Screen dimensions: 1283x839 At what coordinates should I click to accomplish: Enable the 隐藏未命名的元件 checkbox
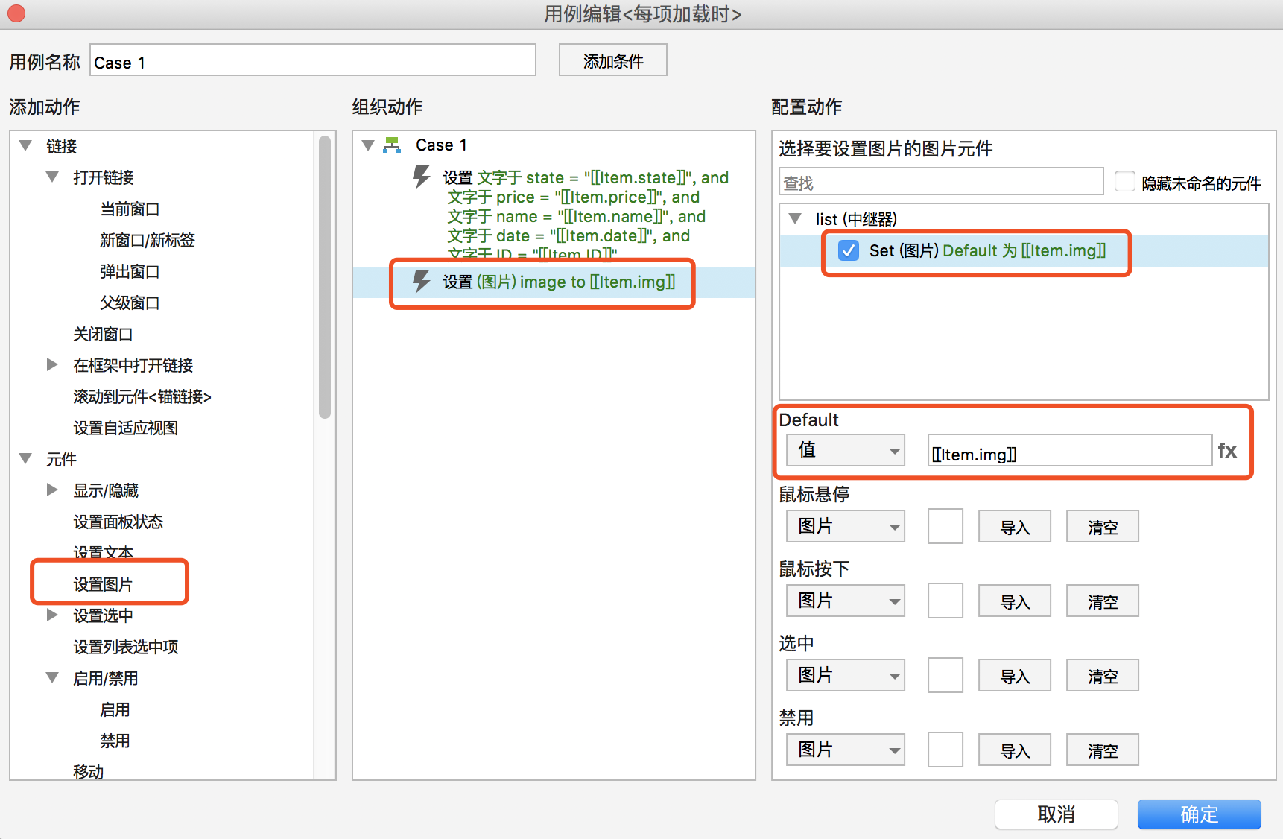pos(1124,181)
